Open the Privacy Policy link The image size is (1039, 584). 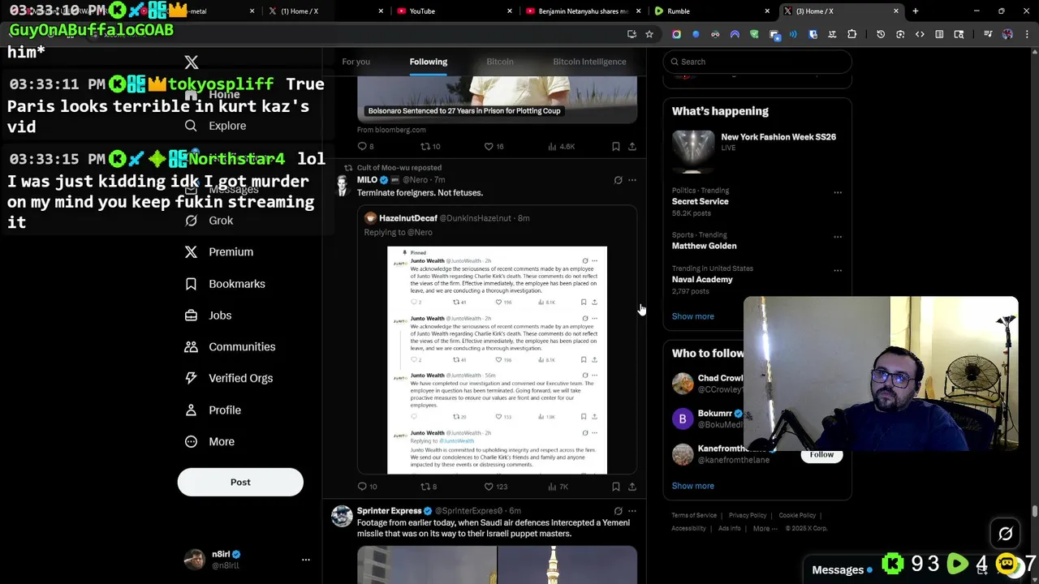pyautogui.click(x=748, y=516)
